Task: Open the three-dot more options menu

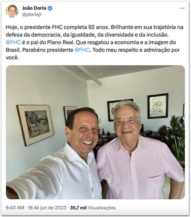Action: [x=182, y=8]
